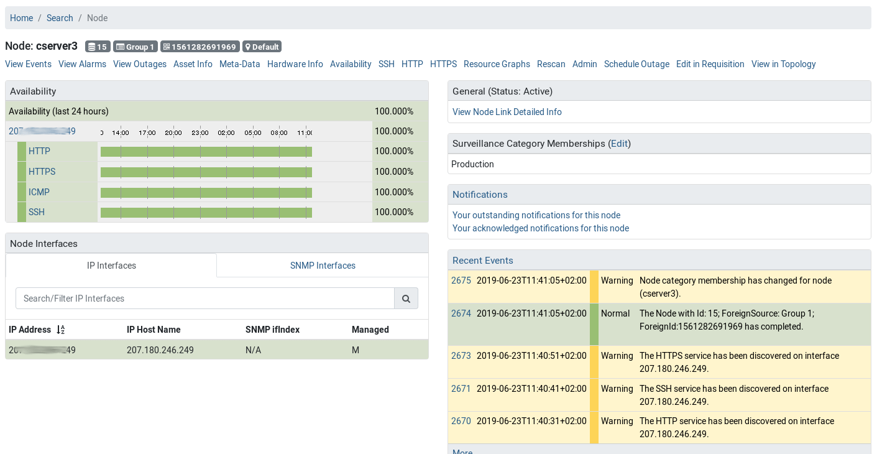This screenshot has width=877, height=454.
Task: Open the Resource Graphs link
Action: (x=497, y=64)
